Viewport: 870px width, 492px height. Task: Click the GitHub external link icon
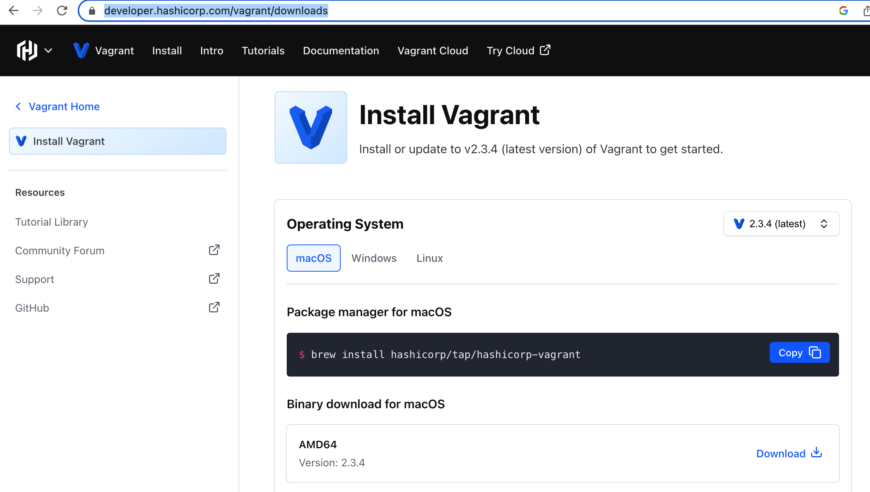click(214, 307)
